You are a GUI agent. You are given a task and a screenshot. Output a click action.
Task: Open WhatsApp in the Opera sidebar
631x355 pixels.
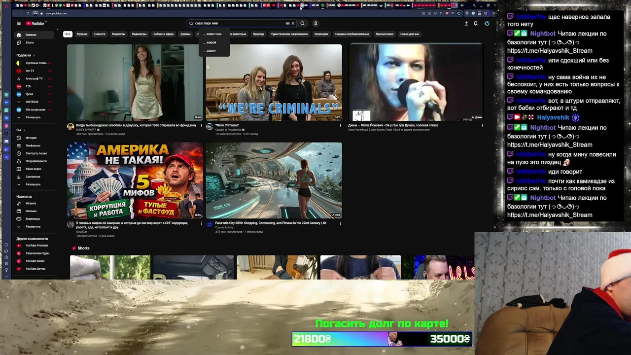[6, 110]
